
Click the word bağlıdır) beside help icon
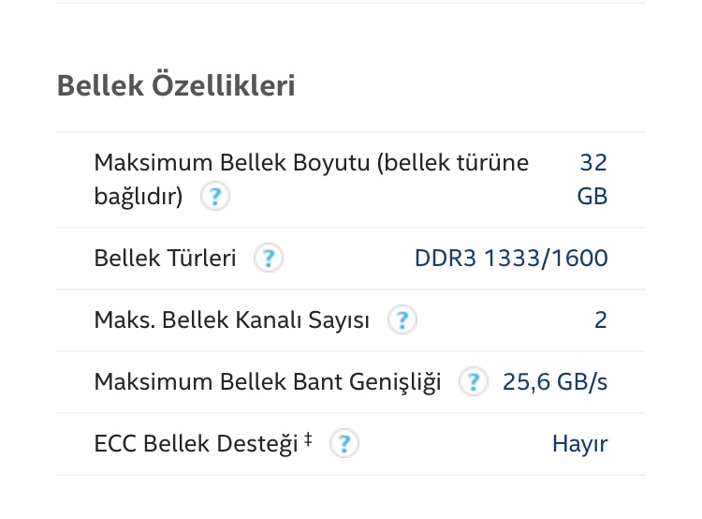[139, 197]
